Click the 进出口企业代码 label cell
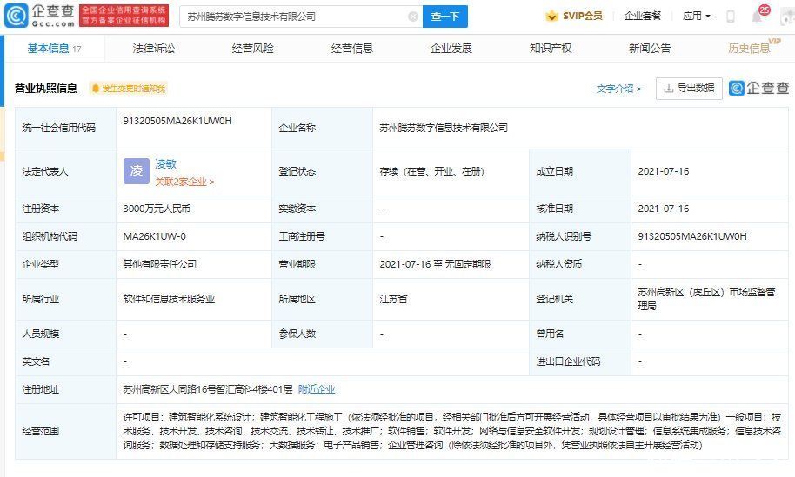Screen dimensions: 795x477 click(580, 361)
